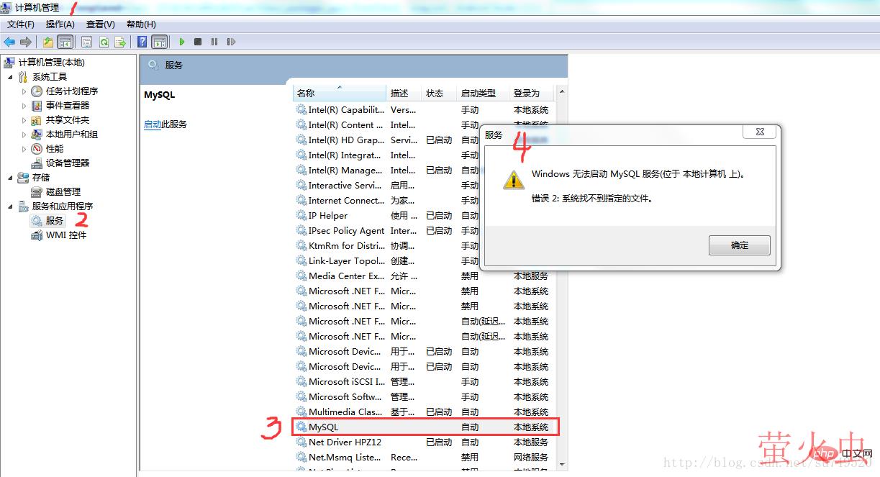Select the 任务计划程序 clock icon

click(x=37, y=91)
